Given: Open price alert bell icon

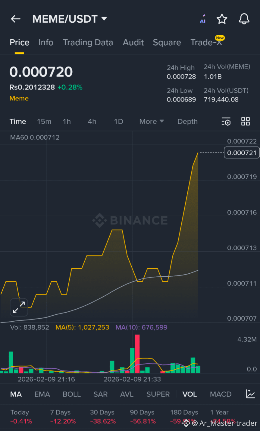Looking at the screenshot, I should [244, 19].
